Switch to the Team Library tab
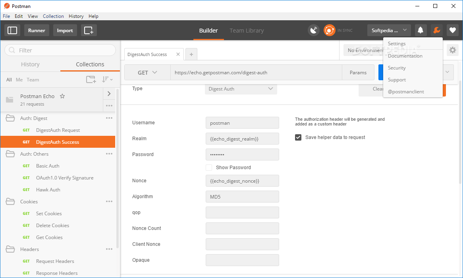The image size is (463, 278). point(247,31)
